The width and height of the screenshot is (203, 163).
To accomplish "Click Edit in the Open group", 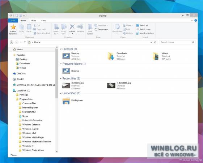I will coord(126,29).
